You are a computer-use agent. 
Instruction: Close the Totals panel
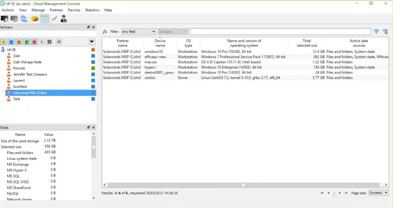[x=93, y=127]
